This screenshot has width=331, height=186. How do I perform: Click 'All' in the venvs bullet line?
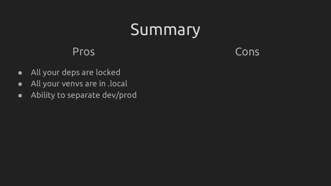tap(36, 84)
